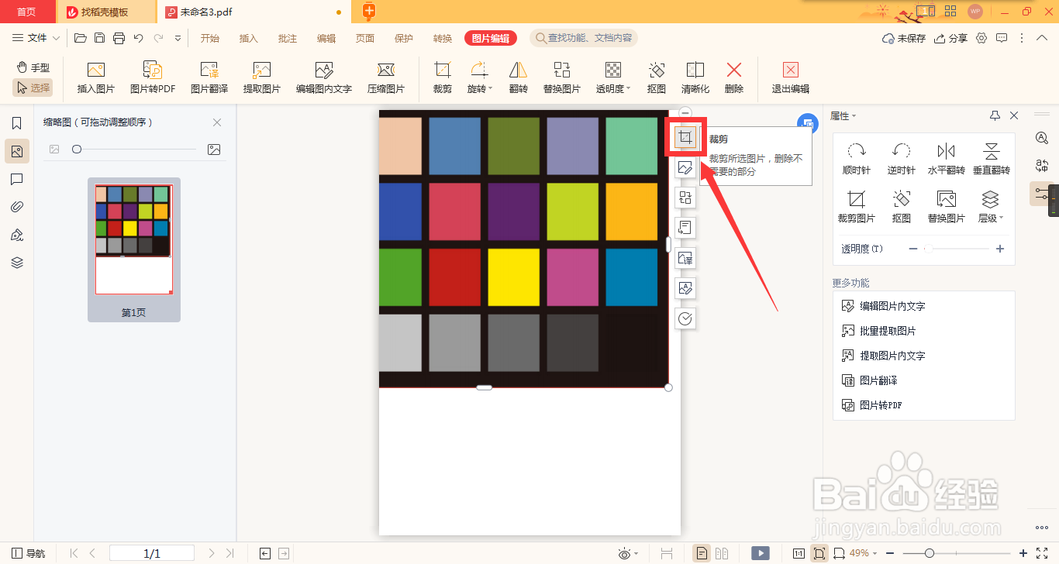Expand the quick access toolbar dropdown arrow

click(x=178, y=38)
